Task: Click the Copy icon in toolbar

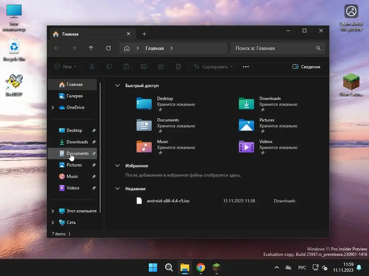Action: pyautogui.click(x=109, y=66)
